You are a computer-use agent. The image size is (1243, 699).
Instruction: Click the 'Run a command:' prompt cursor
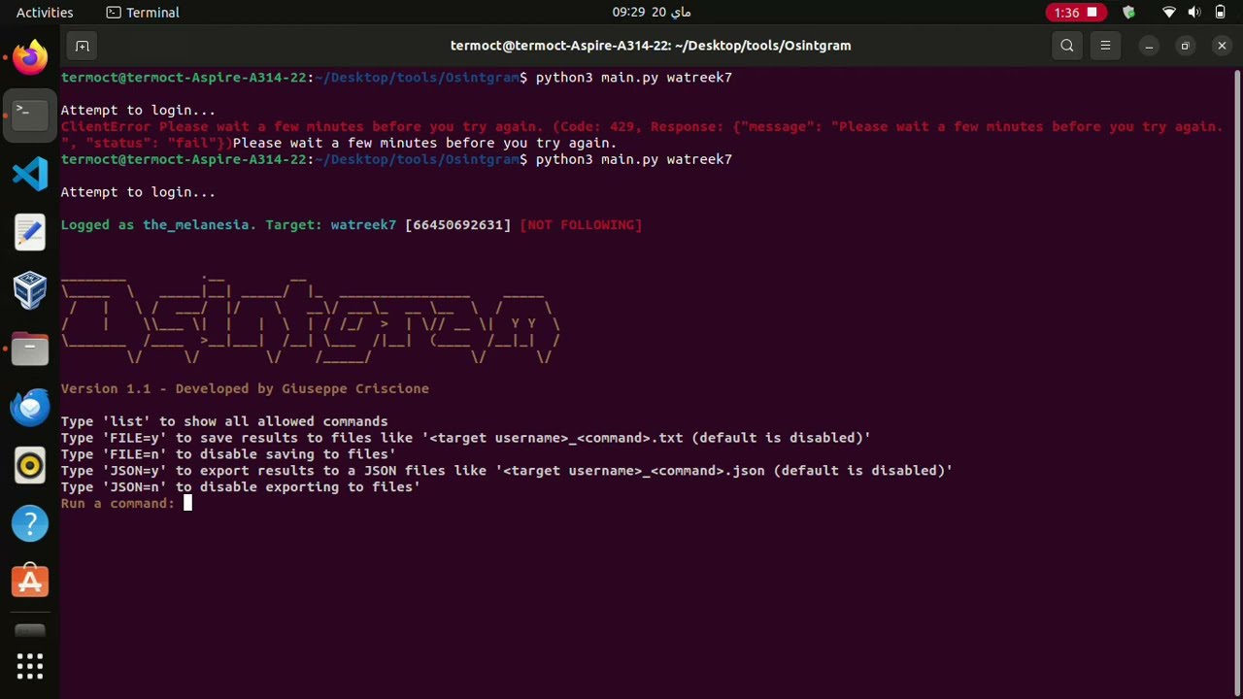[x=188, y=503]
